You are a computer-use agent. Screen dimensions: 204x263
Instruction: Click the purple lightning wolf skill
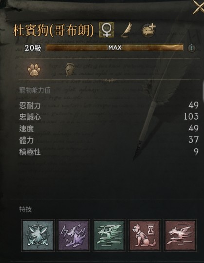point(73,235)
